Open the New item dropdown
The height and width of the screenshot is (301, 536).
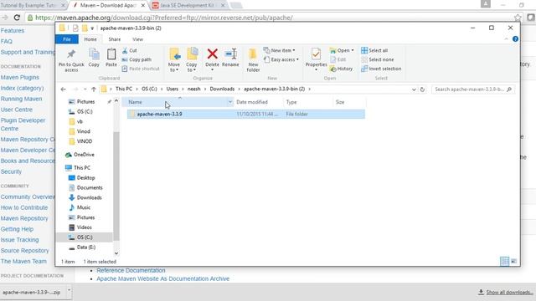click(279, 50)
